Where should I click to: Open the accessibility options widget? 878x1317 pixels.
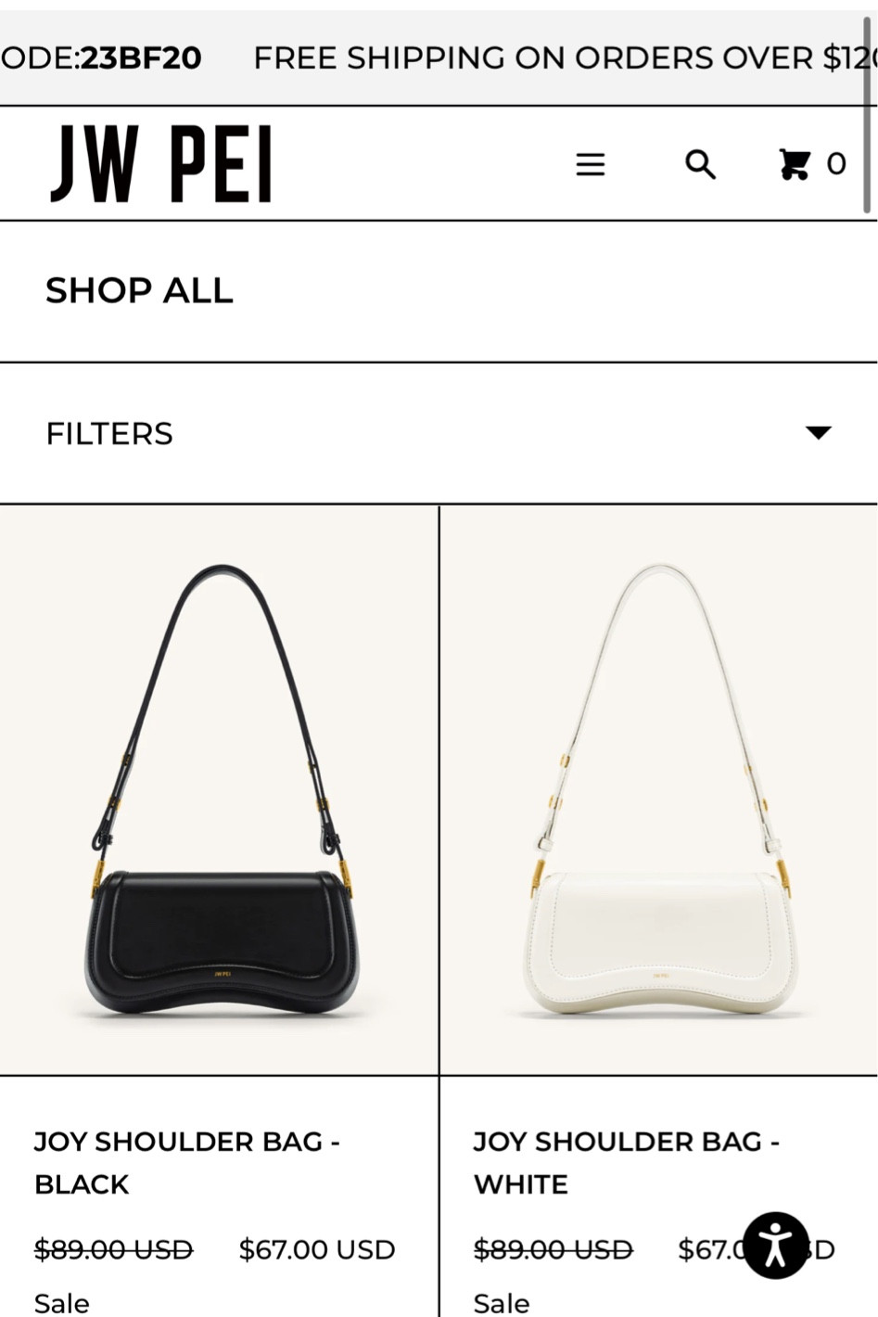(775, 1245)
